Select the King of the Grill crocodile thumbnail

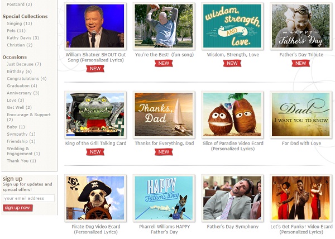coord(95,114)
